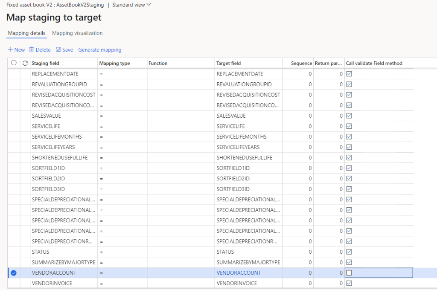Enable validate checkbox for VENDORACCOUNT row

pyautogui.click(x=349, y=273)
